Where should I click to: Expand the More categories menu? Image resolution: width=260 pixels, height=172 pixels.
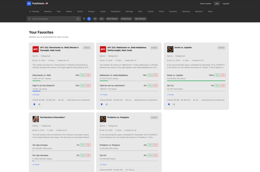(210, 11)
